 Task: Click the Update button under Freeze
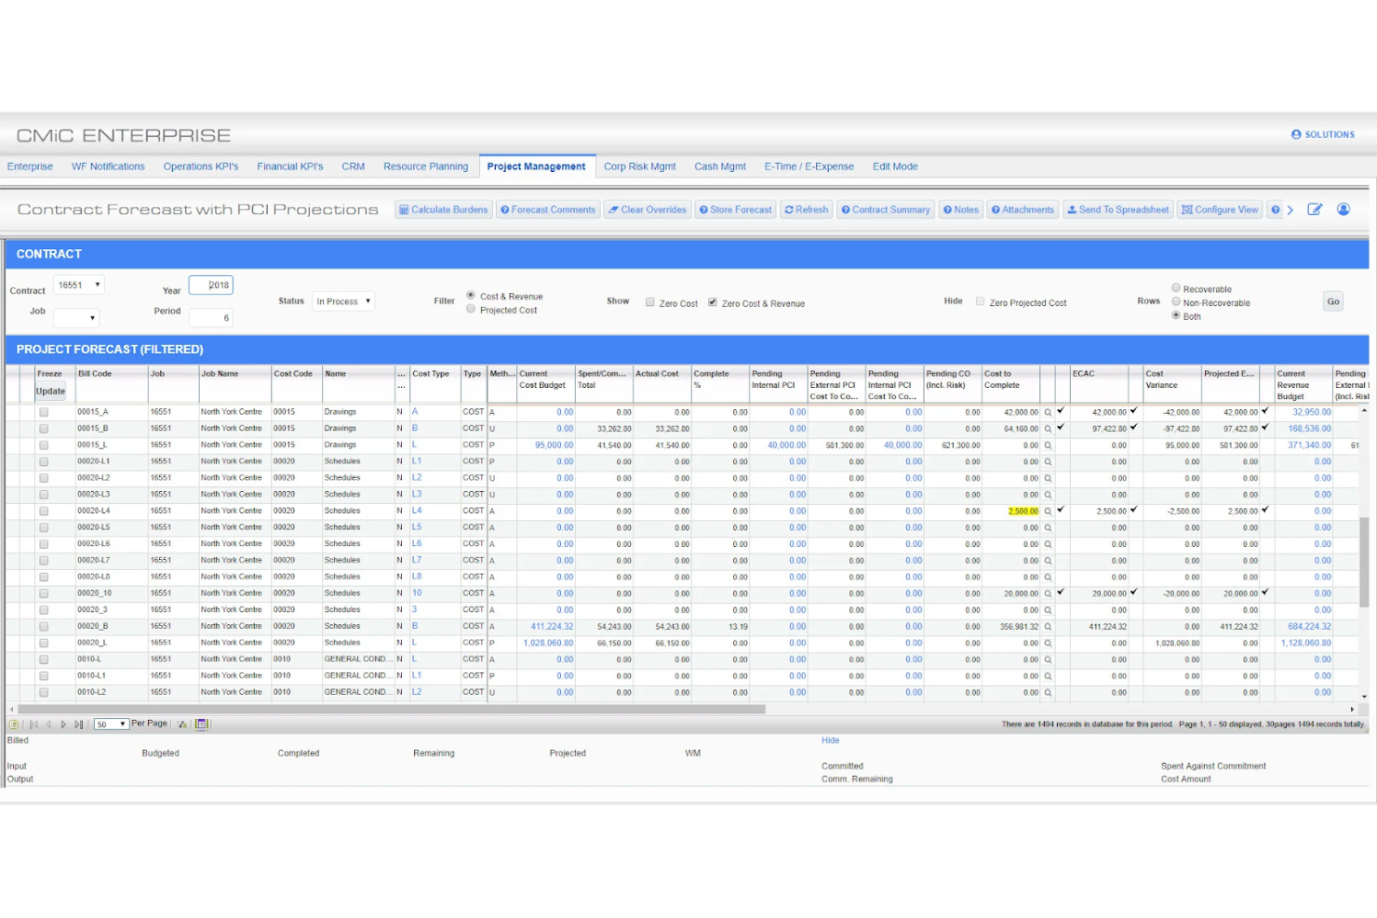(51, 392)
